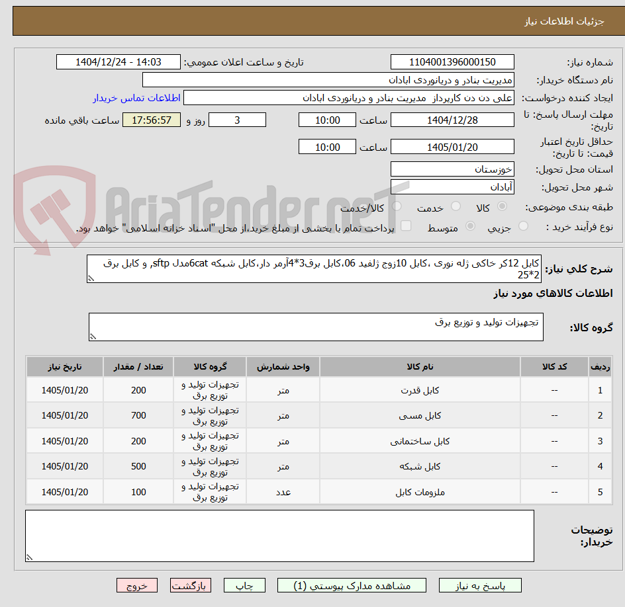Open اطلاعات تماس خریدار link
Viewport: 625px width, 607px height.
coord(136,98)
